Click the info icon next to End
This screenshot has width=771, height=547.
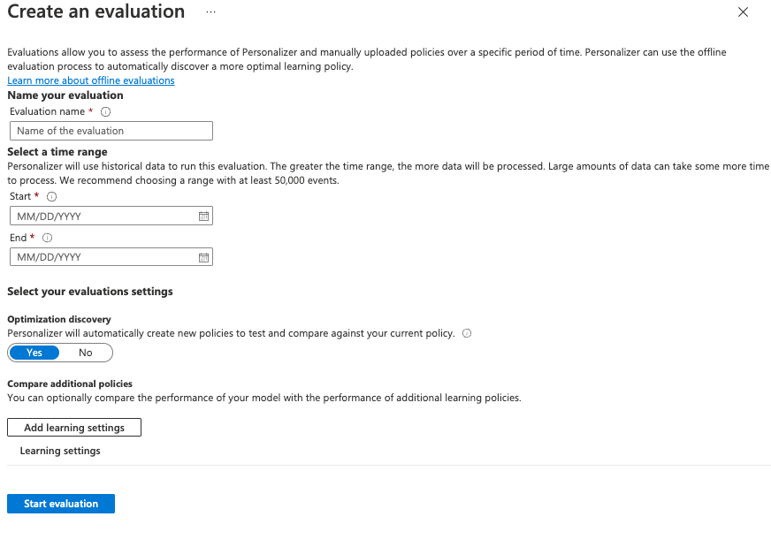pyautogui.click(x=47, y=238)
